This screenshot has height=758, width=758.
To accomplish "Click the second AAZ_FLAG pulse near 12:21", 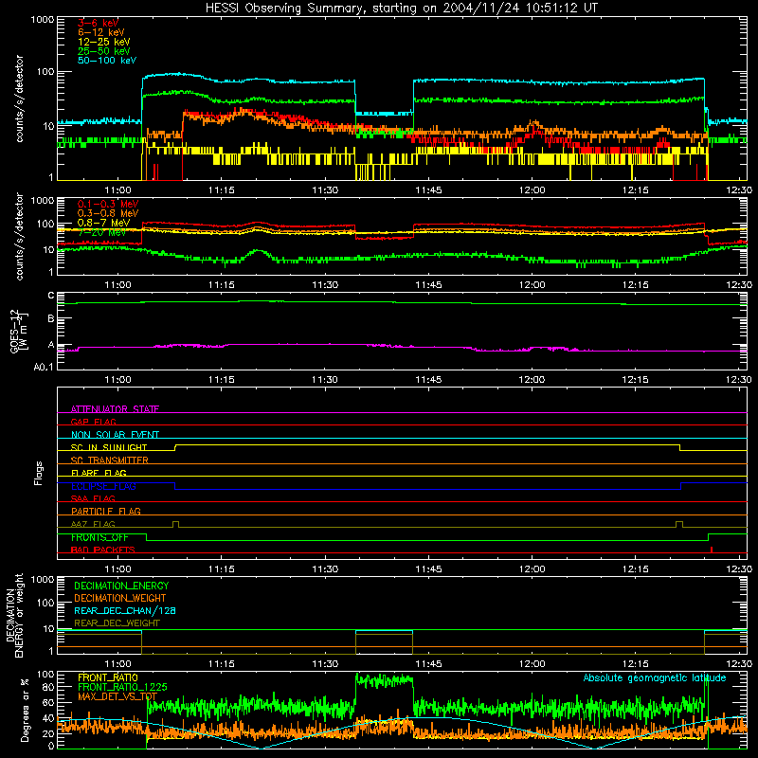I will coord(679,525).
